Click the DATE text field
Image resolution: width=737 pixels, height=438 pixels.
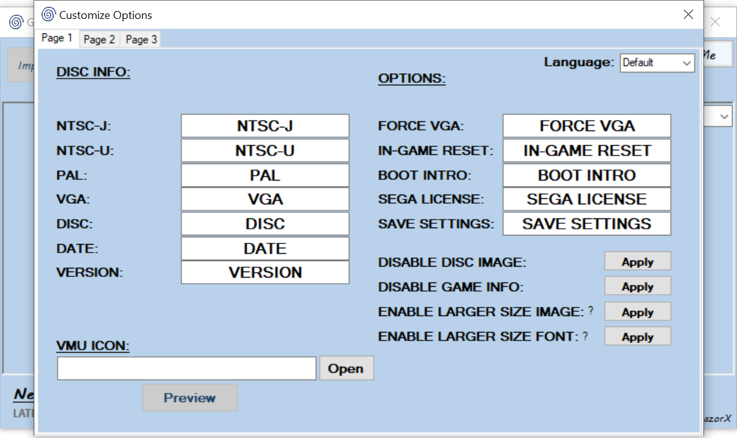coord(265,248)
